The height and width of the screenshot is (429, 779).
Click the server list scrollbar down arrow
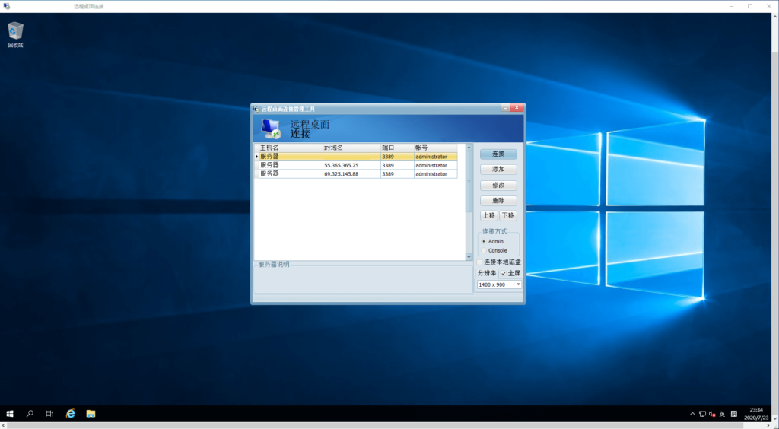pyautogui.click(x=469, y=257)
